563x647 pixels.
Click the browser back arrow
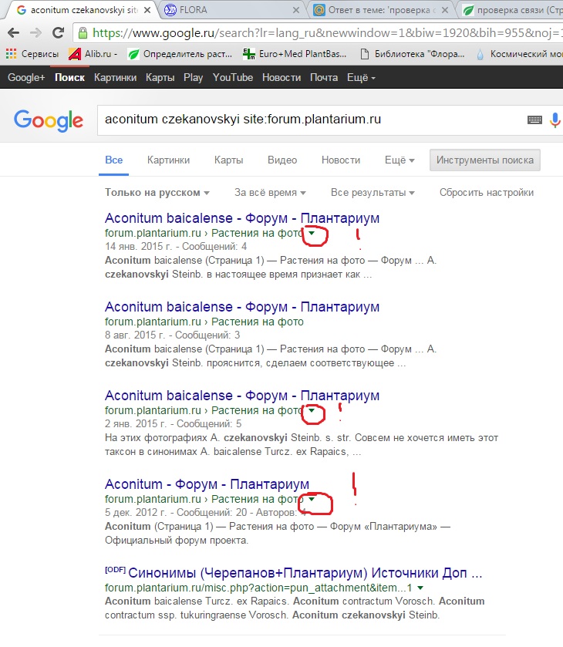click(x=14, y=33)
